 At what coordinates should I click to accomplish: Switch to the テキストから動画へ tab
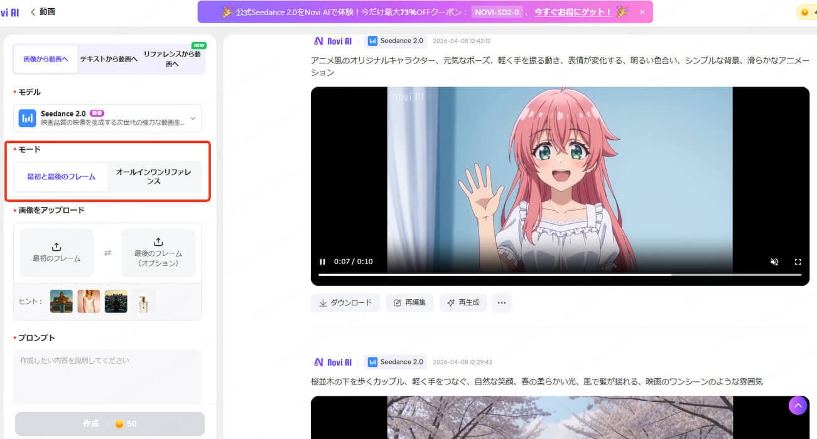109,59
